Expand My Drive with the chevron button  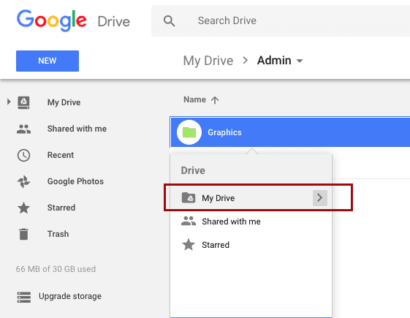320,198
